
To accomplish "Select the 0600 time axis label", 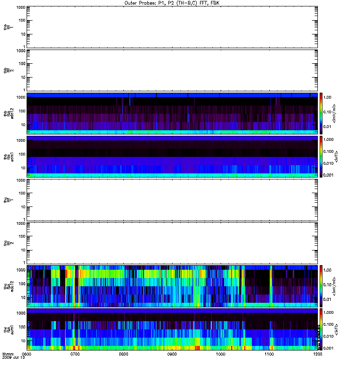I will coord(27,354).
